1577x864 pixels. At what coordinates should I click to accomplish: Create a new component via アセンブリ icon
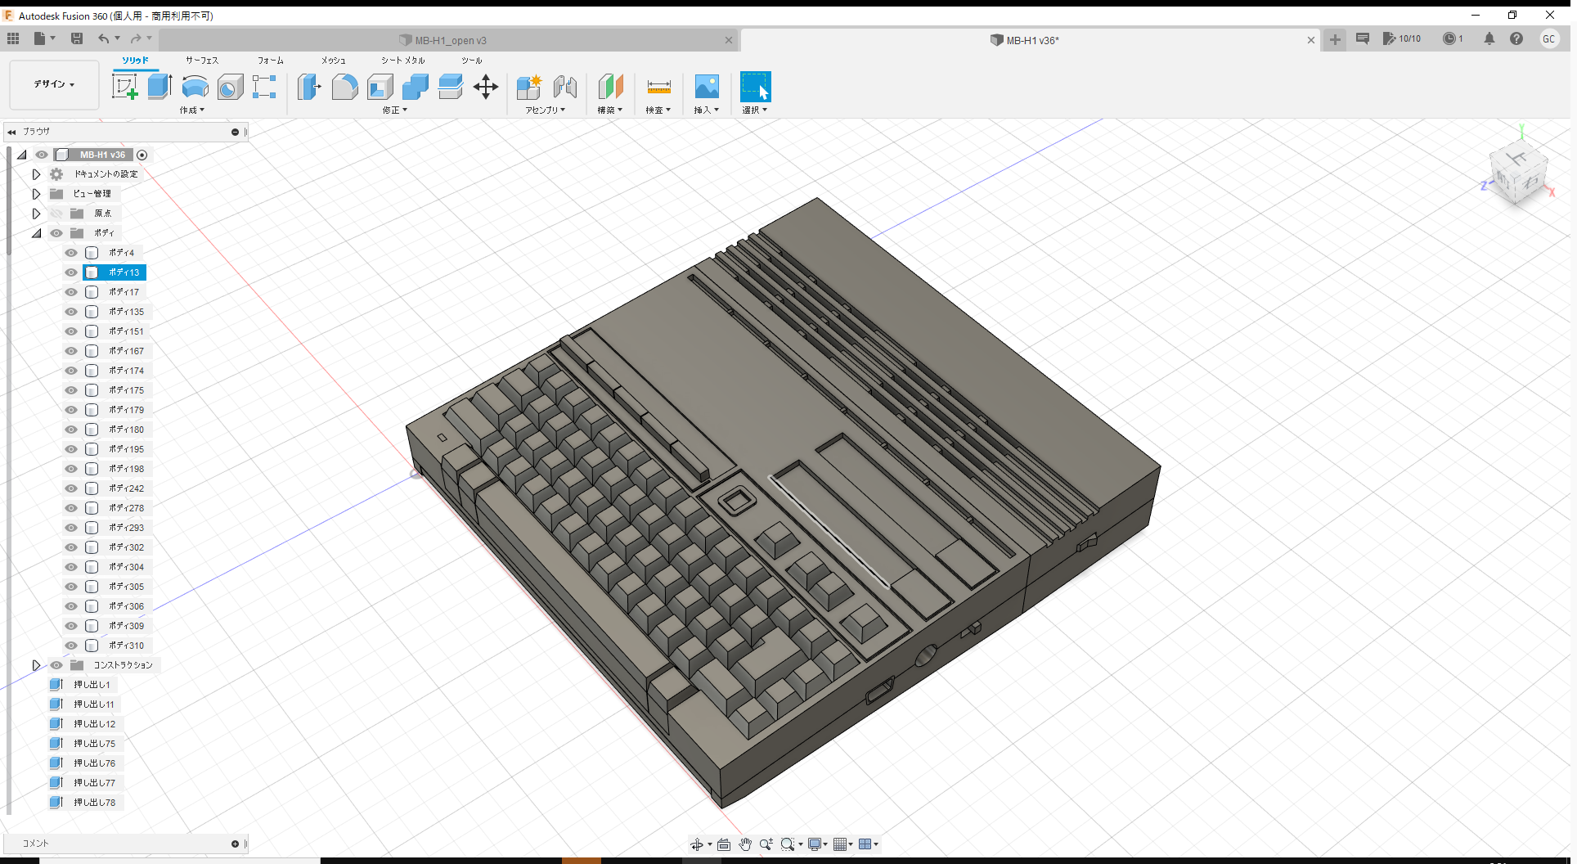(528, 86)
